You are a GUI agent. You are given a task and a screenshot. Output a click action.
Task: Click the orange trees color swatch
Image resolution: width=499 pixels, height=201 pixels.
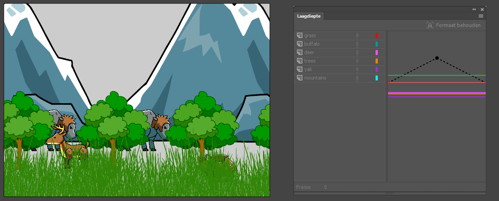point(377,61)
